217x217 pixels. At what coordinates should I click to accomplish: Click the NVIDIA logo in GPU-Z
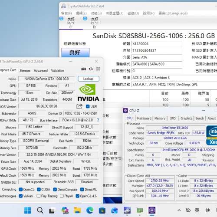pyautogui.click(x=88, y=93)
